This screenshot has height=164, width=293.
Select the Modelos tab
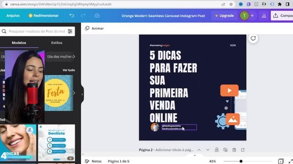[x=19, y=43]
